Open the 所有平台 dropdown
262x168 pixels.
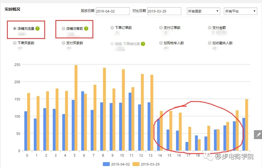pos(241,11)
